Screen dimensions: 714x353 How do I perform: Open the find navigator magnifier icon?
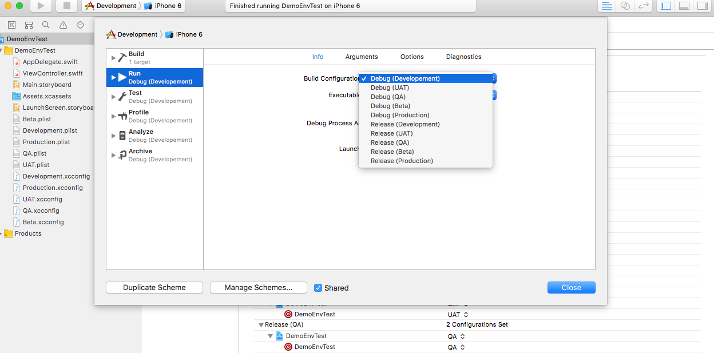[46, 25]
